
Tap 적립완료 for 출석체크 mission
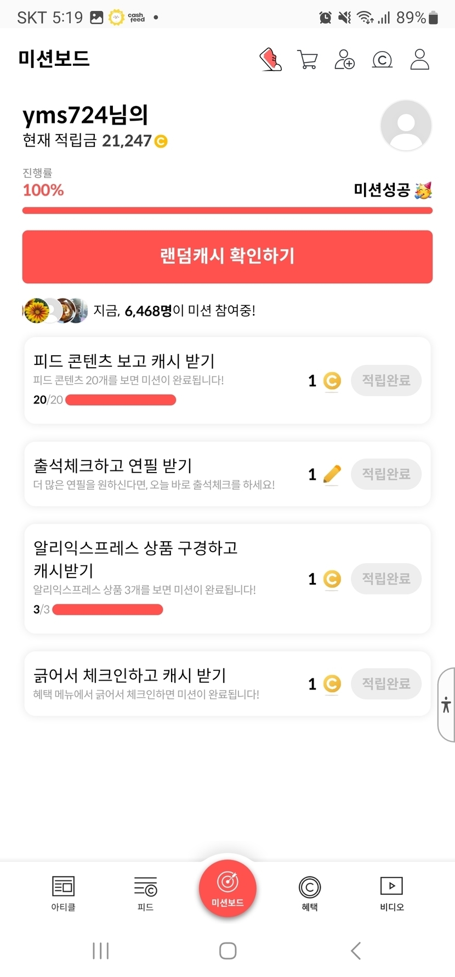[x=386, y=474]
